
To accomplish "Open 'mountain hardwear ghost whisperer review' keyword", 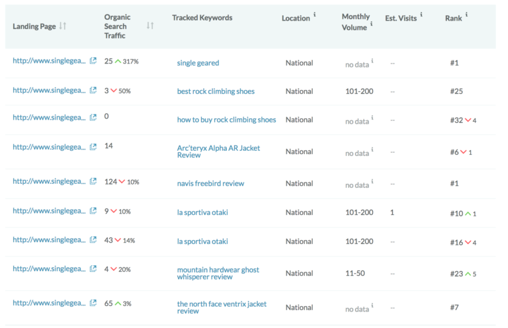I will click(218, 273).
